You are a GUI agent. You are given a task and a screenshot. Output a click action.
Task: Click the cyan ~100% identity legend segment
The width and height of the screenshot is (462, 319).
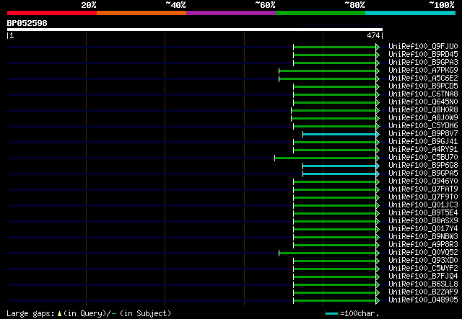tap(411, 13)
